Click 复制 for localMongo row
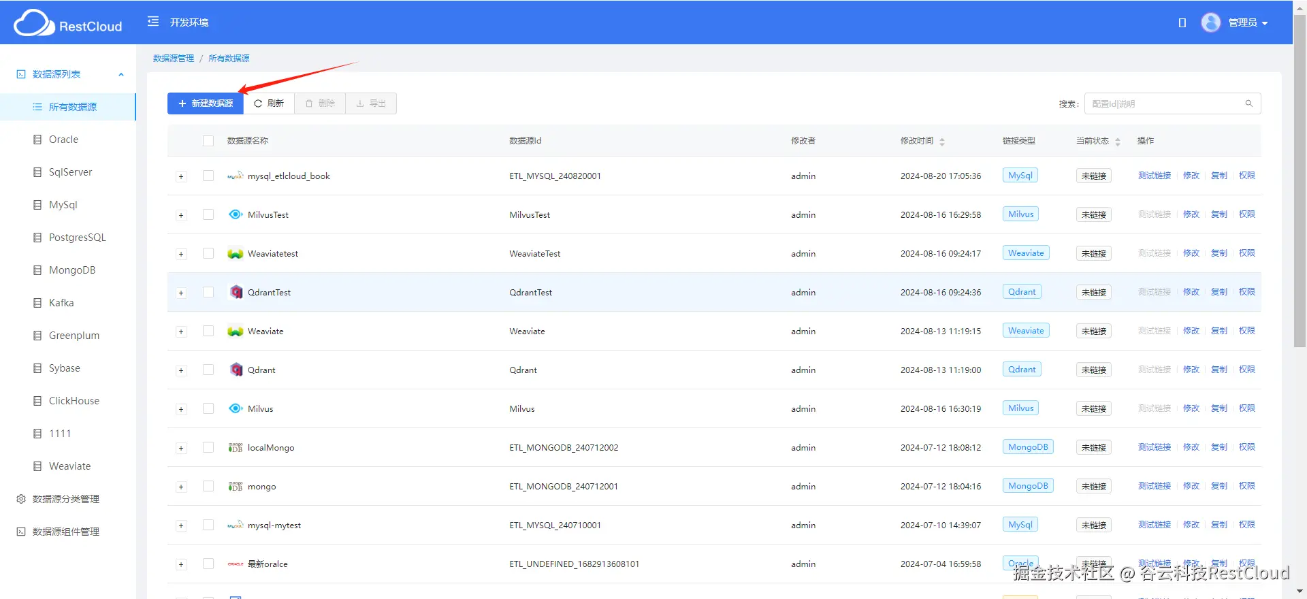The height and width of the screenshot is (599, 1307). pyautogui.click(x=1219, y=447)
